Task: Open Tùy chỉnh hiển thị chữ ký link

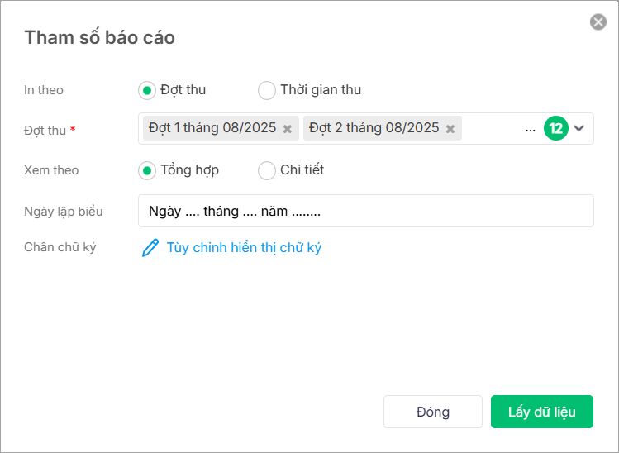Action: [244, 248]
